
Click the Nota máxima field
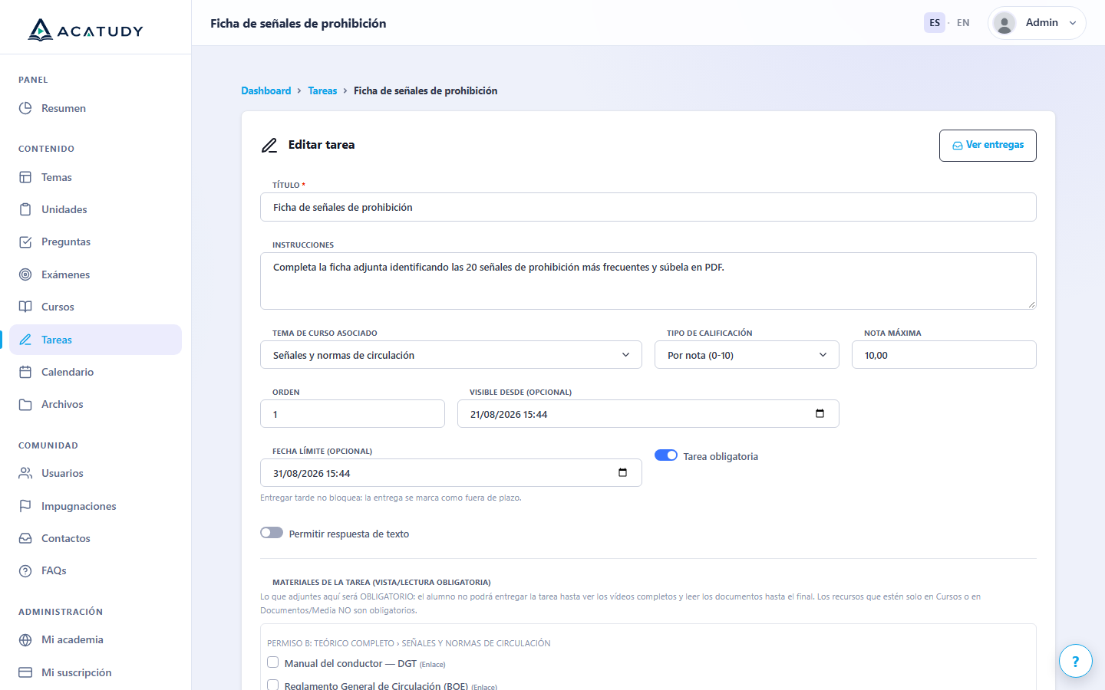[944, 355]
